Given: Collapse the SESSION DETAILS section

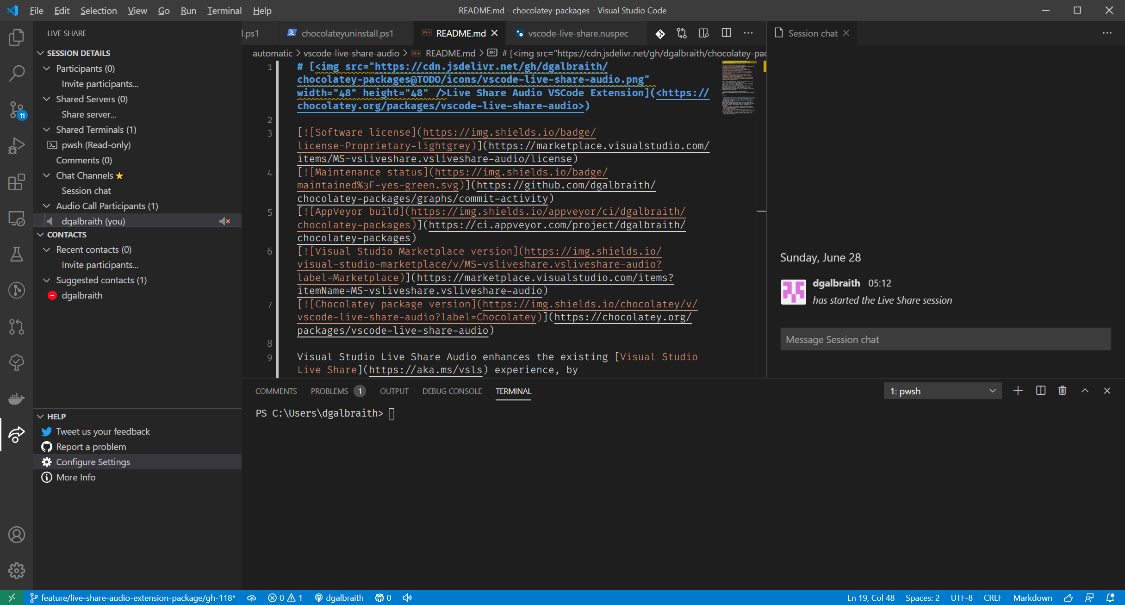Looking at the screenshot, I should point(40,53).
